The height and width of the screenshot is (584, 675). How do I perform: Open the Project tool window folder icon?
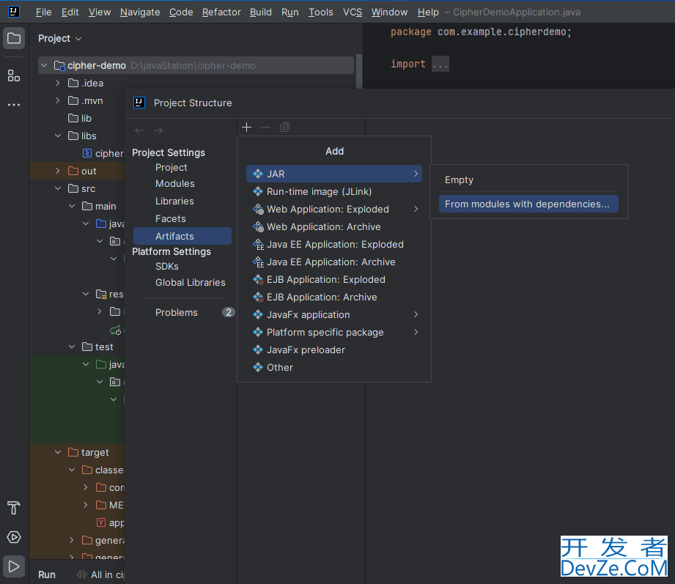[x=14, y=38]
